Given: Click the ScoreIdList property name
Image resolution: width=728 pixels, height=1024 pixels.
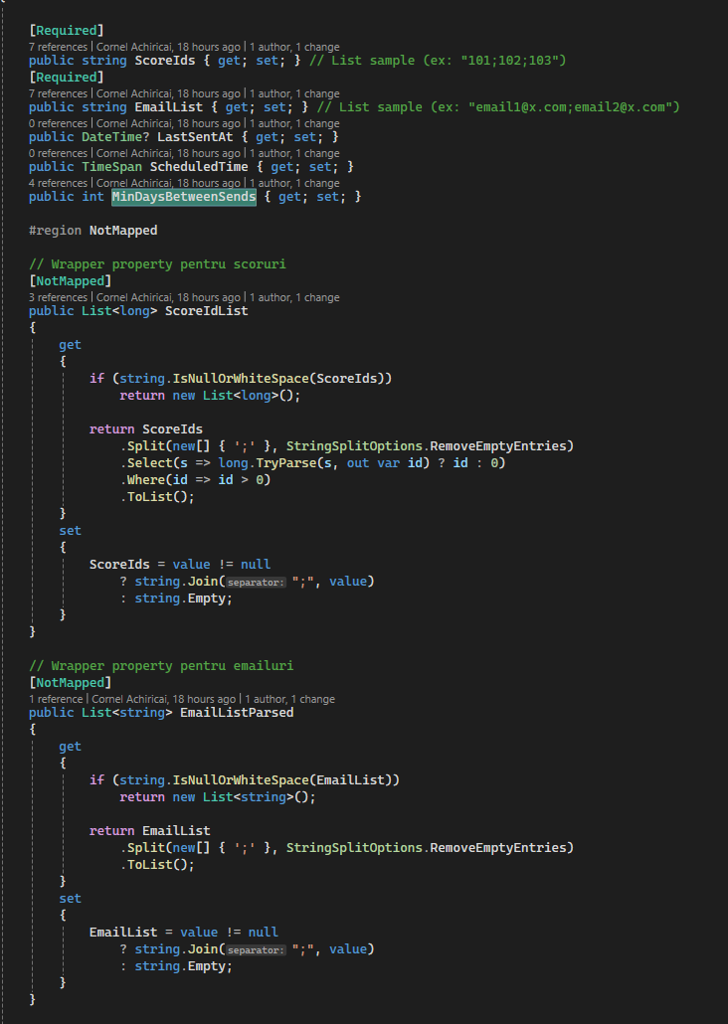Looking at the screenshot, I should [x=206, y=311].
